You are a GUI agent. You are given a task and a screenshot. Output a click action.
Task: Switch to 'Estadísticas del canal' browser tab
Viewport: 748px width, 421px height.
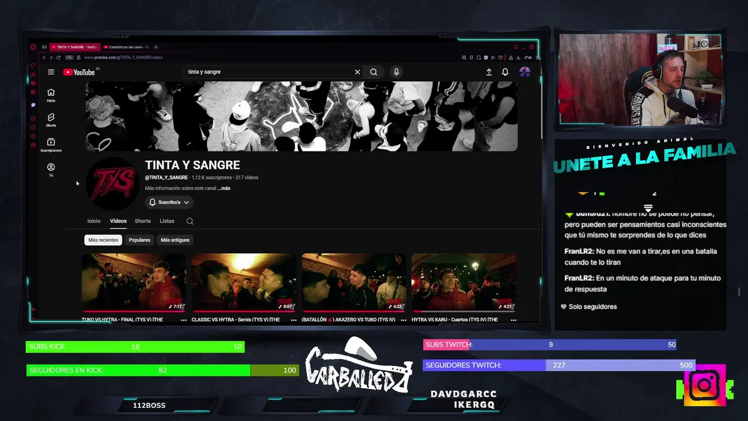pos(126,47)
